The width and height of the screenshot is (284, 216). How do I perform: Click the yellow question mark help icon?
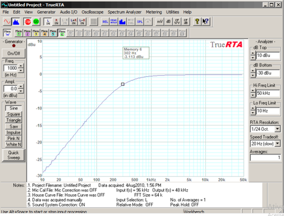197,22
